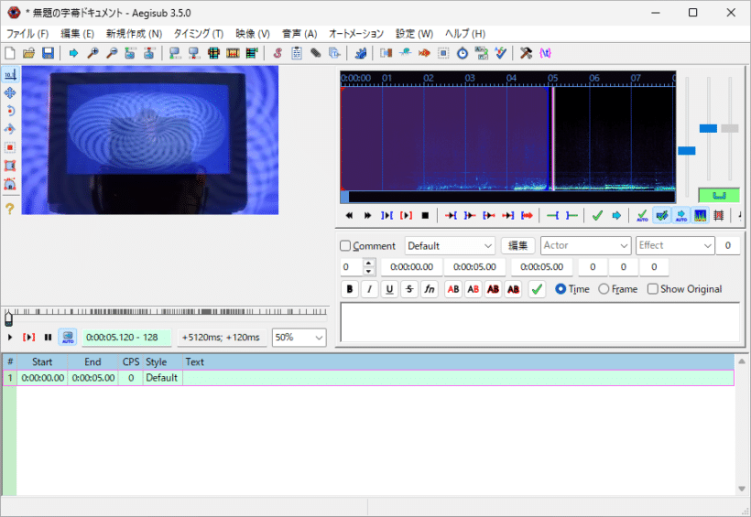This screenshot has width=751, height=517.
Task: Open the ファイル (F) menu
Action: point(27,34)
